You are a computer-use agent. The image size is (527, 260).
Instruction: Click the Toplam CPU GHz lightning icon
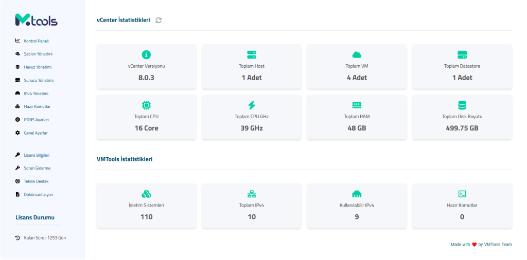tap(252, 105)
